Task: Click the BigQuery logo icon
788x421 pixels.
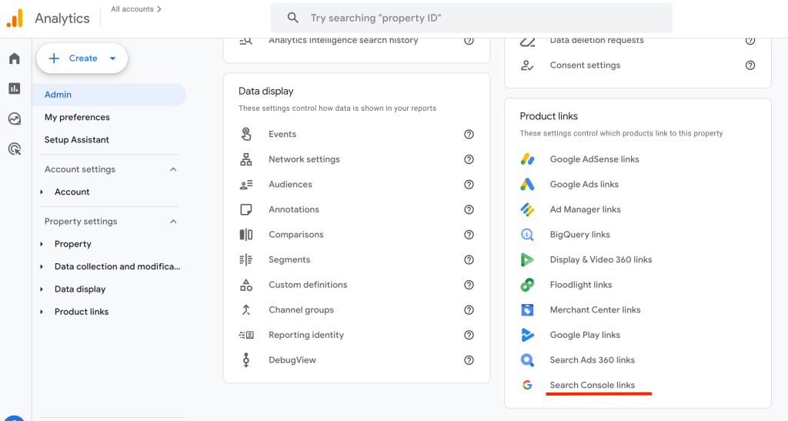Action: pyautogui.click(x=527, y=235)
